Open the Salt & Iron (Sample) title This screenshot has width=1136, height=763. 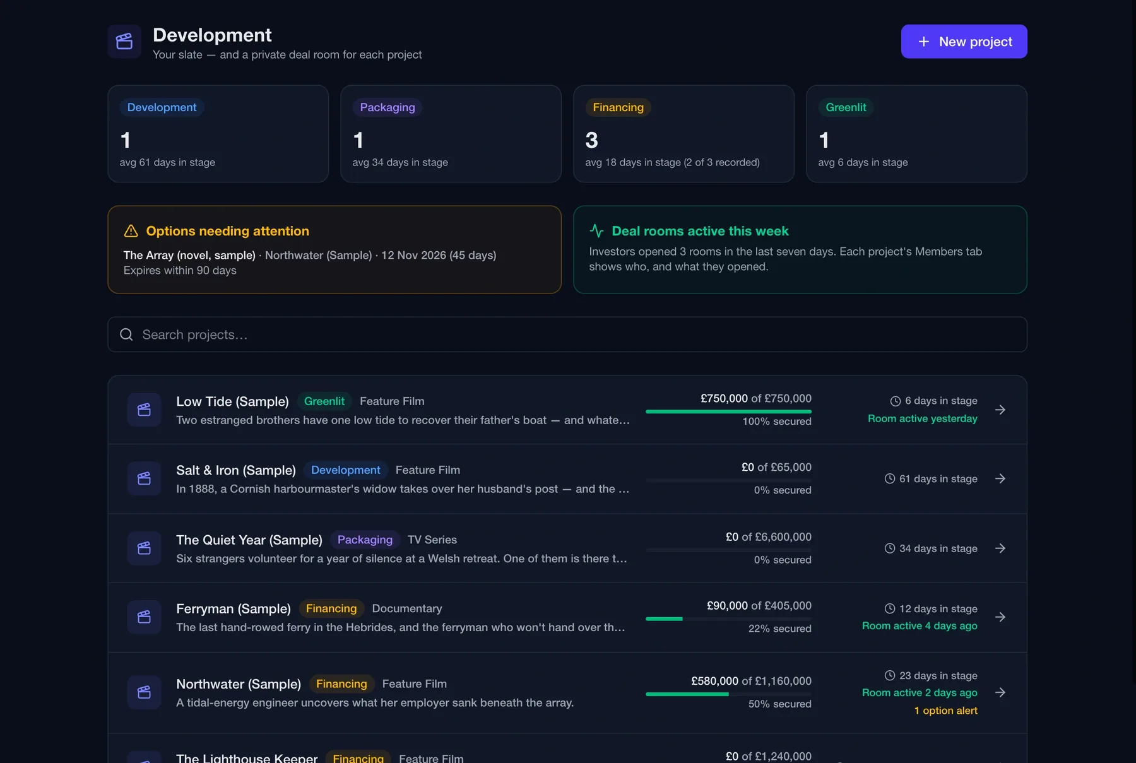236,470
